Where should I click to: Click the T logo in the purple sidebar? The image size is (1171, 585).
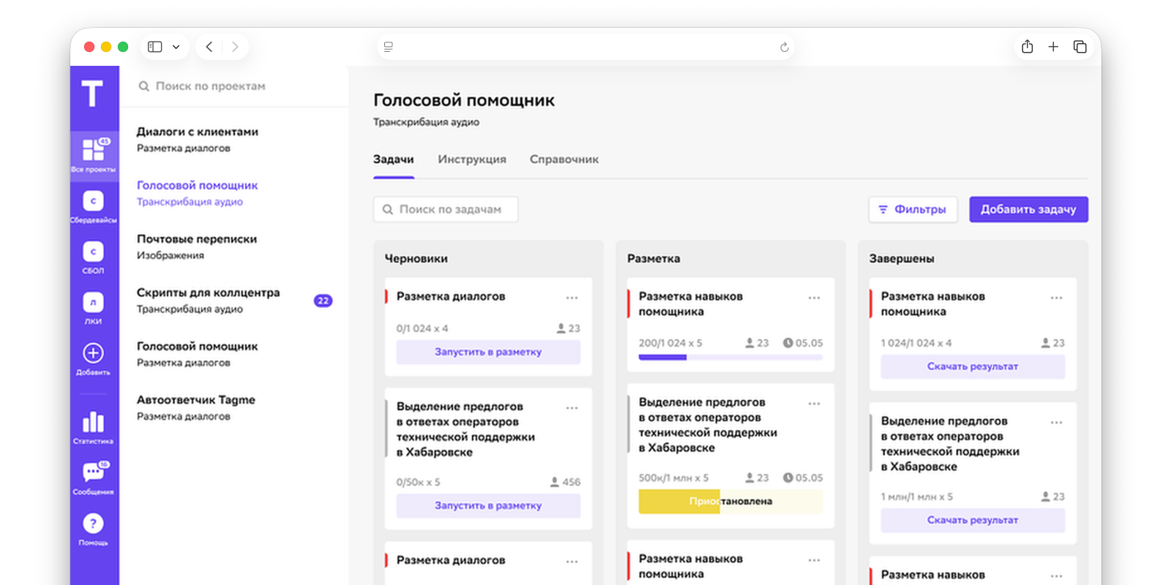[92, 94]
